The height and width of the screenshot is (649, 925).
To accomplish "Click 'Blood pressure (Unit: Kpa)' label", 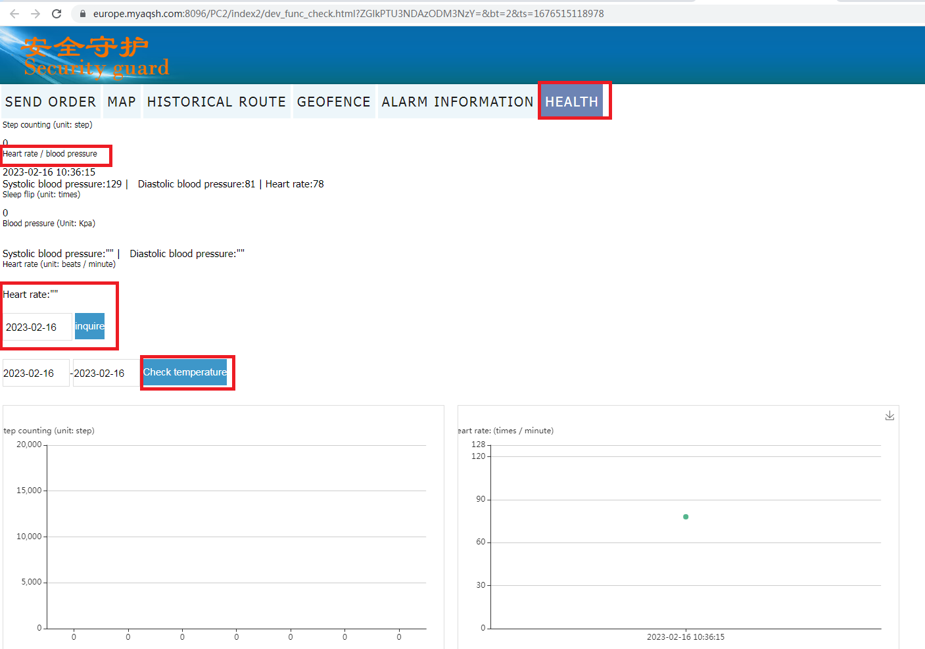I will point(49,224).
